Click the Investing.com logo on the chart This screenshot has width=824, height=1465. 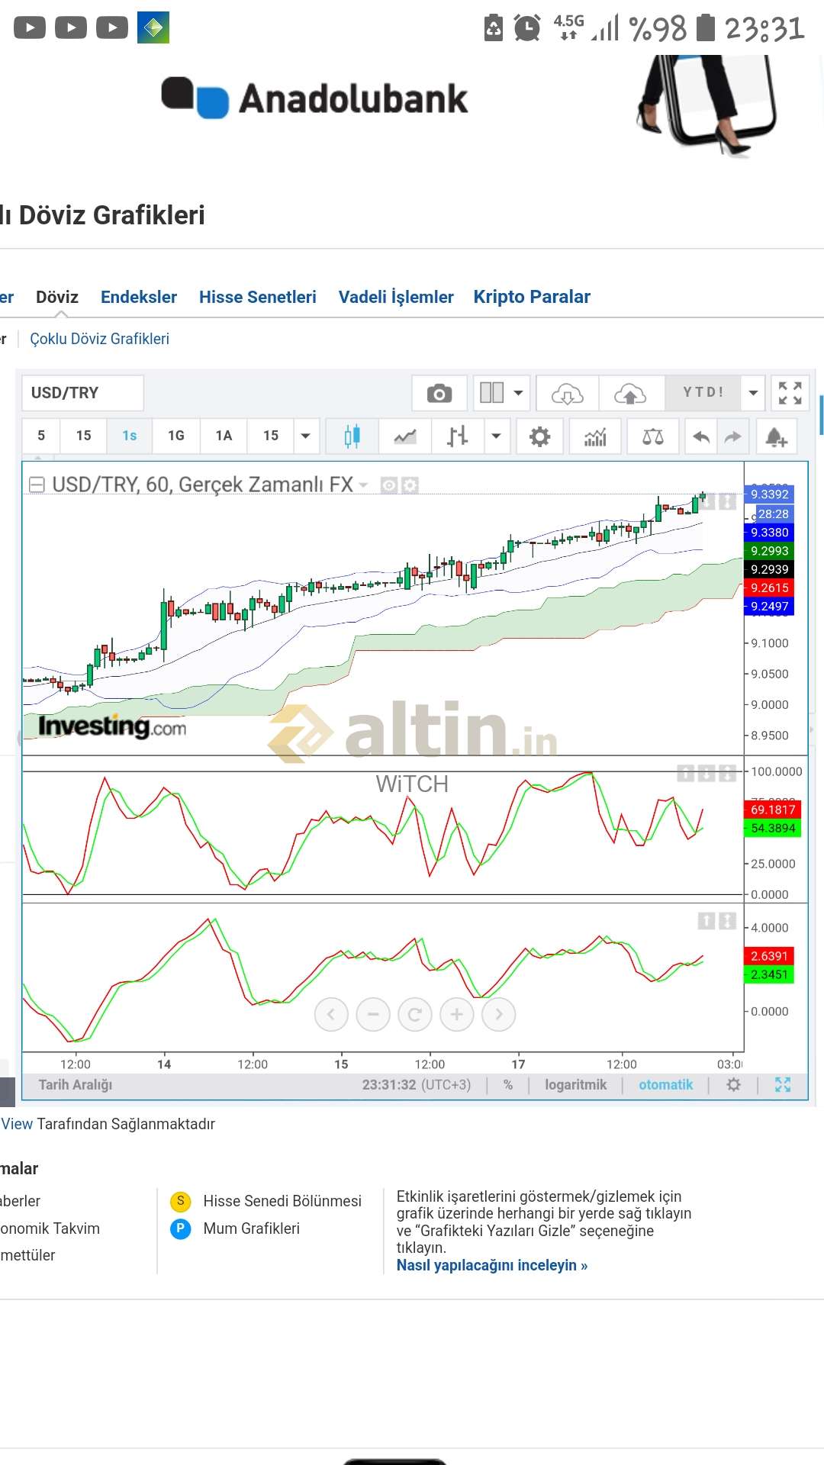click(x=112, y=726)
